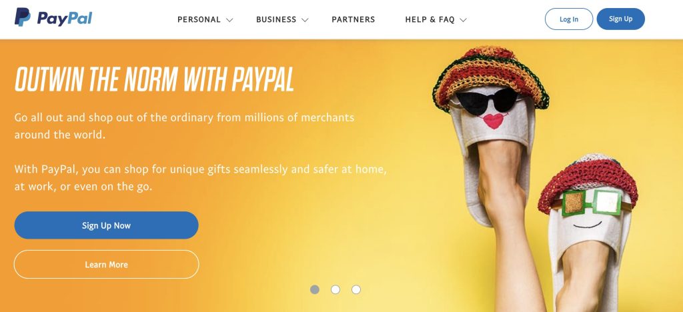Screen dimensions: 683x312
Task: Click the colorful crochet hat on slipper
Action: tap(490, 77)
